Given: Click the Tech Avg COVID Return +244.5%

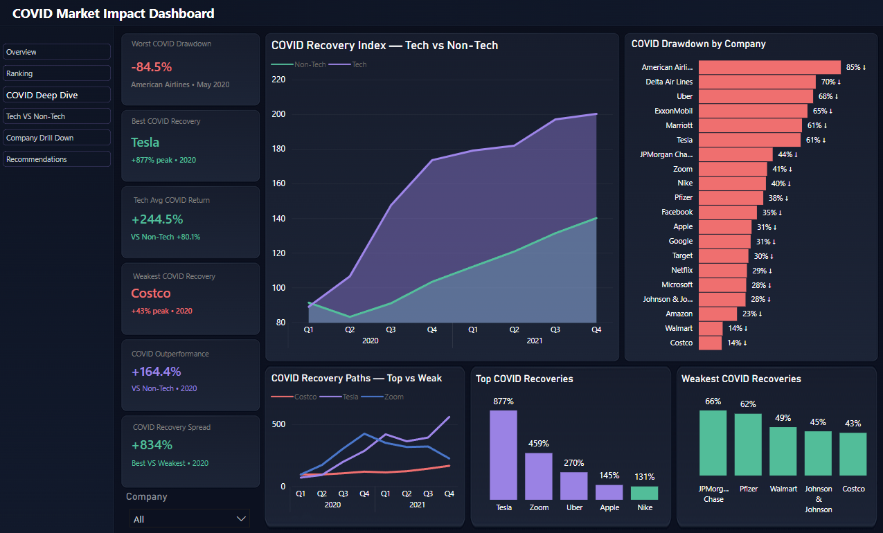Looking at the screenshot, I should [x=157, y=219].
